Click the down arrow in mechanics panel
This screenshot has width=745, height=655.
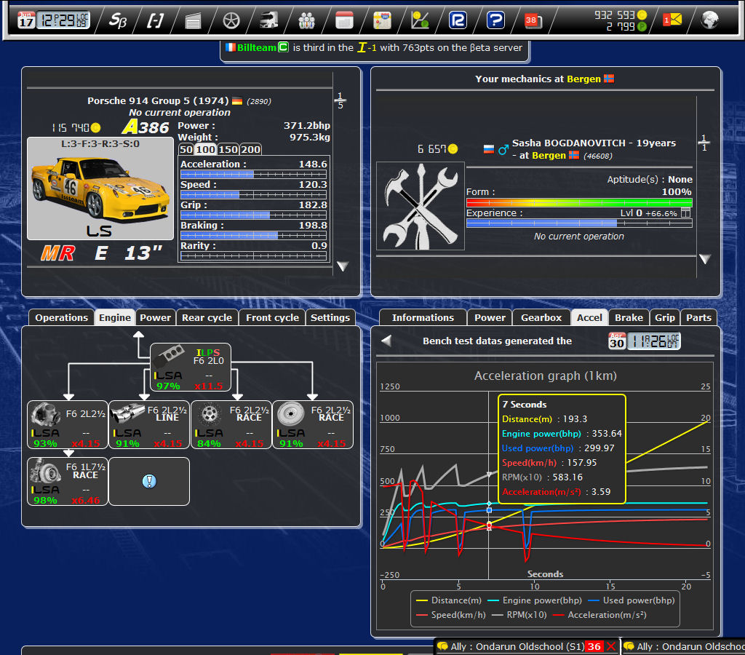point(704,259)
